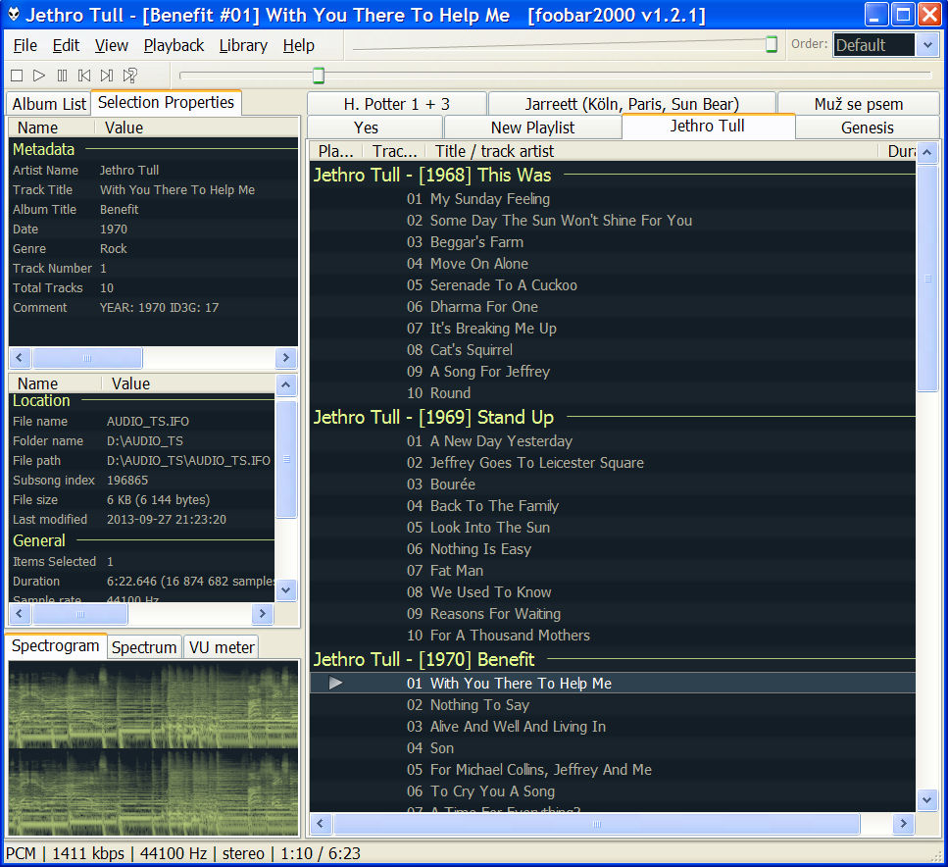Image resolution: width=948 pixels, height=867 pixels.
Task: Open the Playback menu
Action: point(174,45)
